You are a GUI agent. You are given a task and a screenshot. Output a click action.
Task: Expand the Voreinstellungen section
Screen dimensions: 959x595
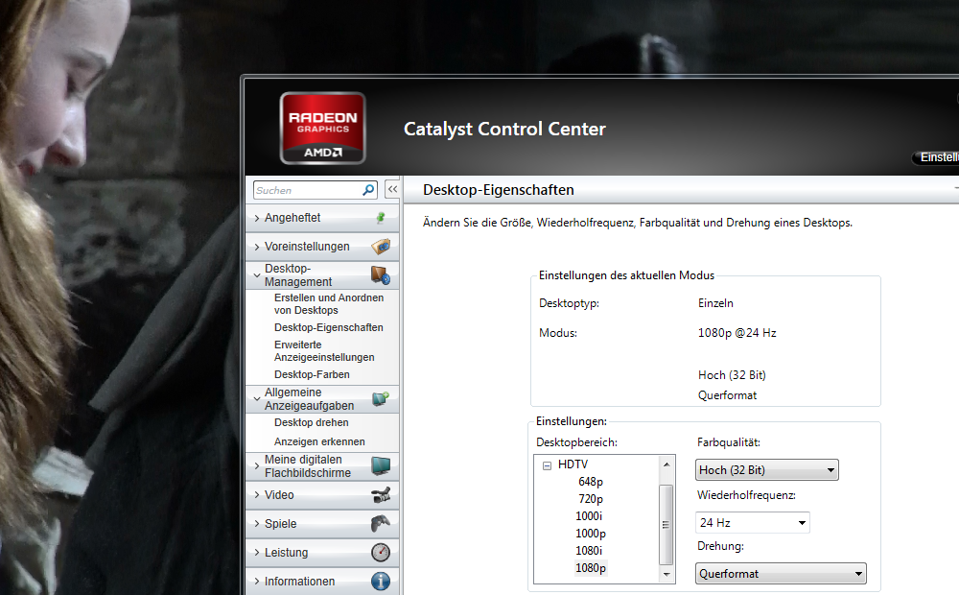point(257,247)
